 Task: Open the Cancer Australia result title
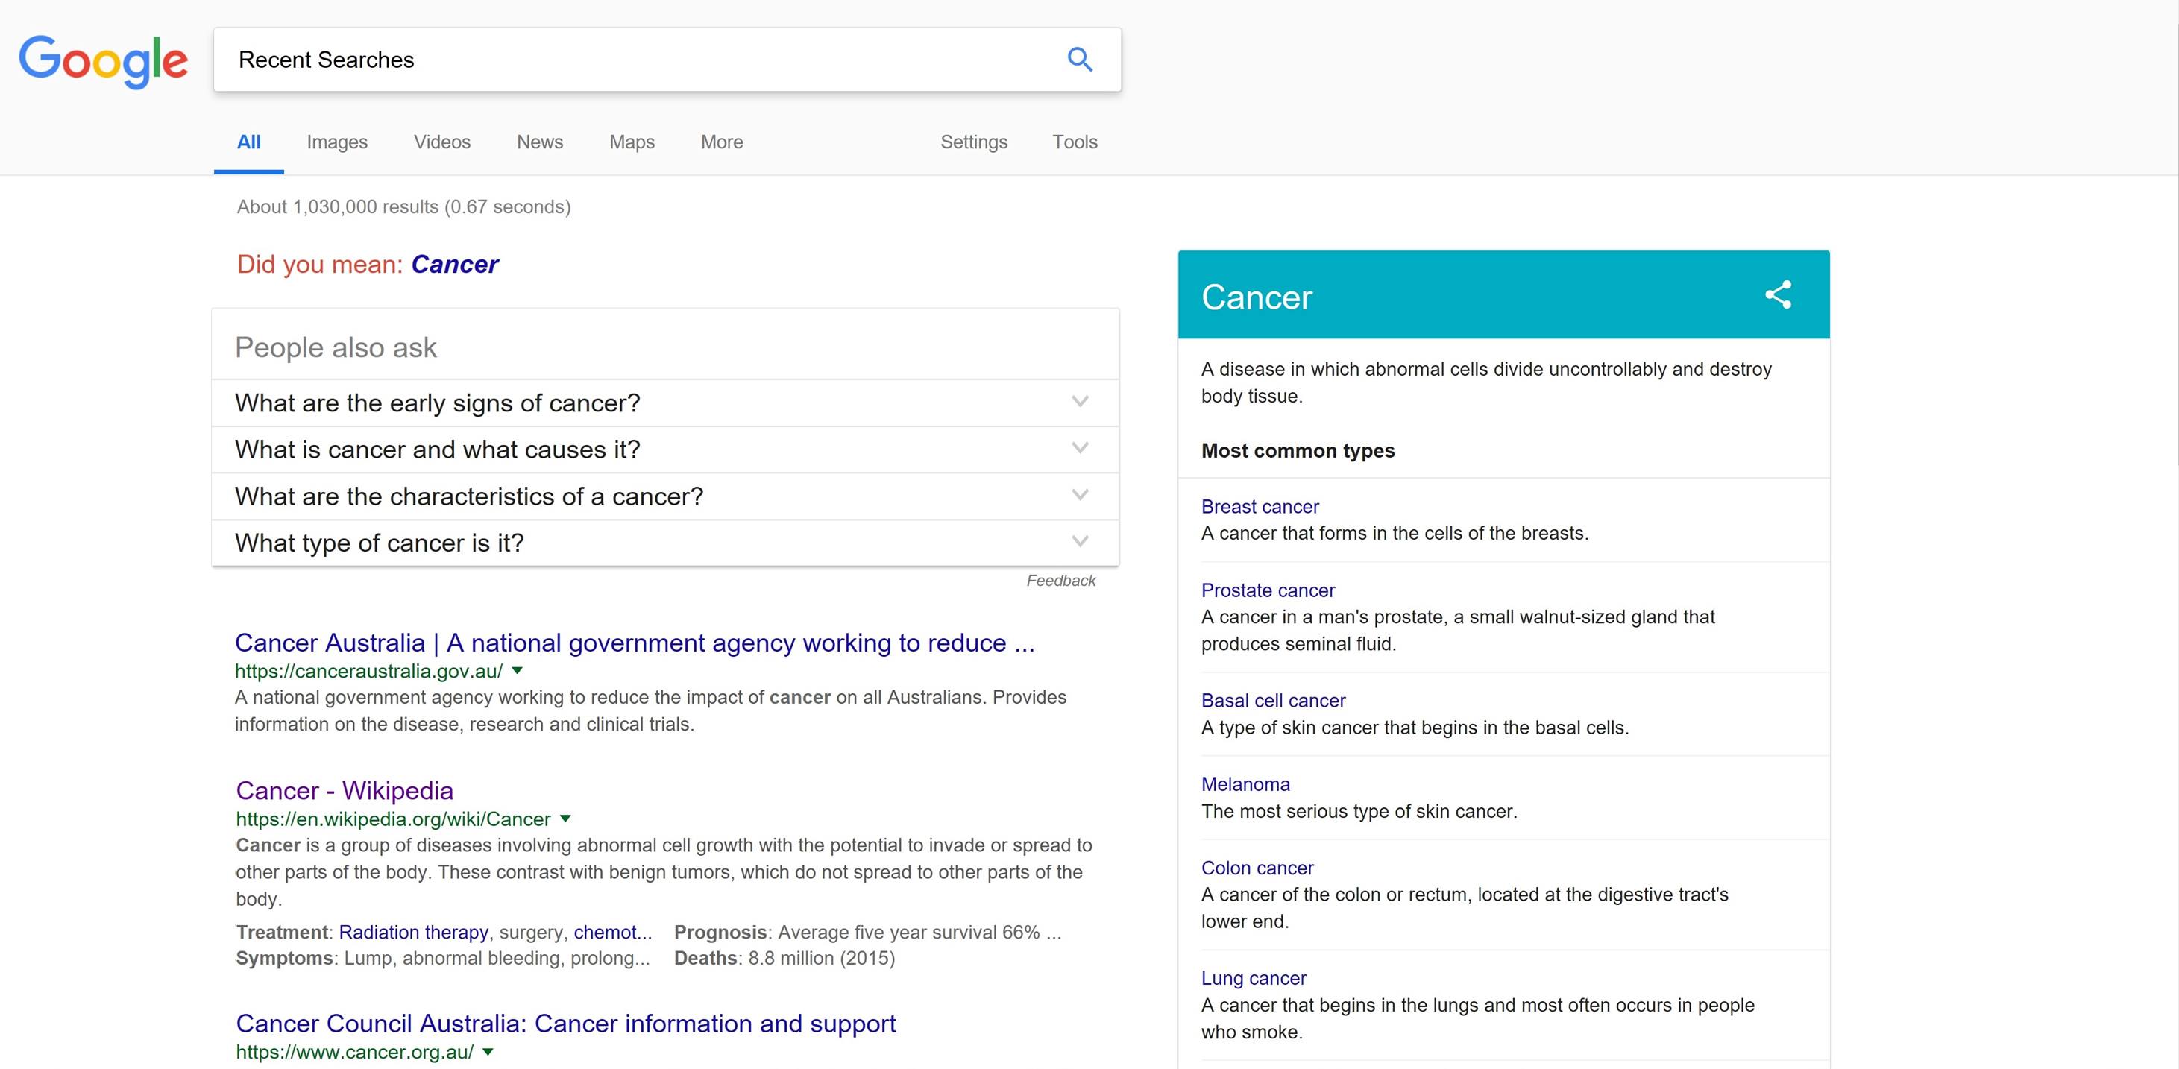tap(635, 643)
